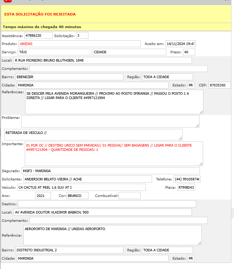Image resolution: width=234 pixels, height=269 pixels.
Task: Click the empty Destino field
Action: click(x=107, y=204)
